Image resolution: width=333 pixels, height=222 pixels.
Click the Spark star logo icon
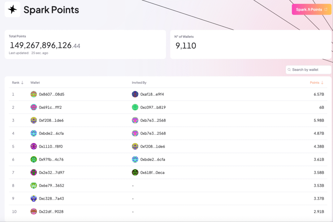tap(12, 9)
